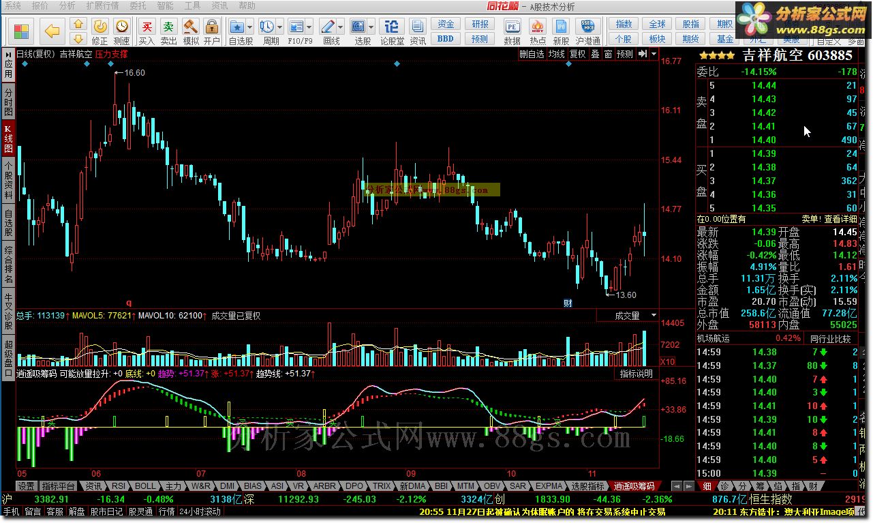Click the 股市日记 status bar item

coord(106,511)
